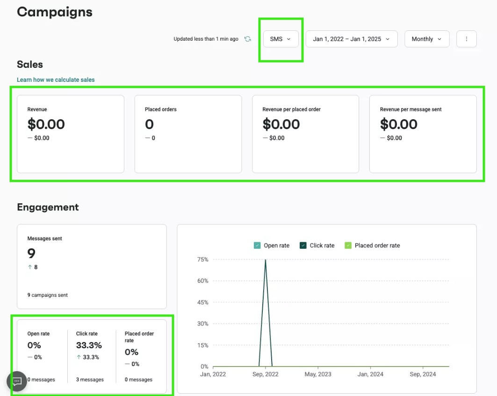Select the Revenue per placed order card
497x396 pixels.
click(306, 134)
